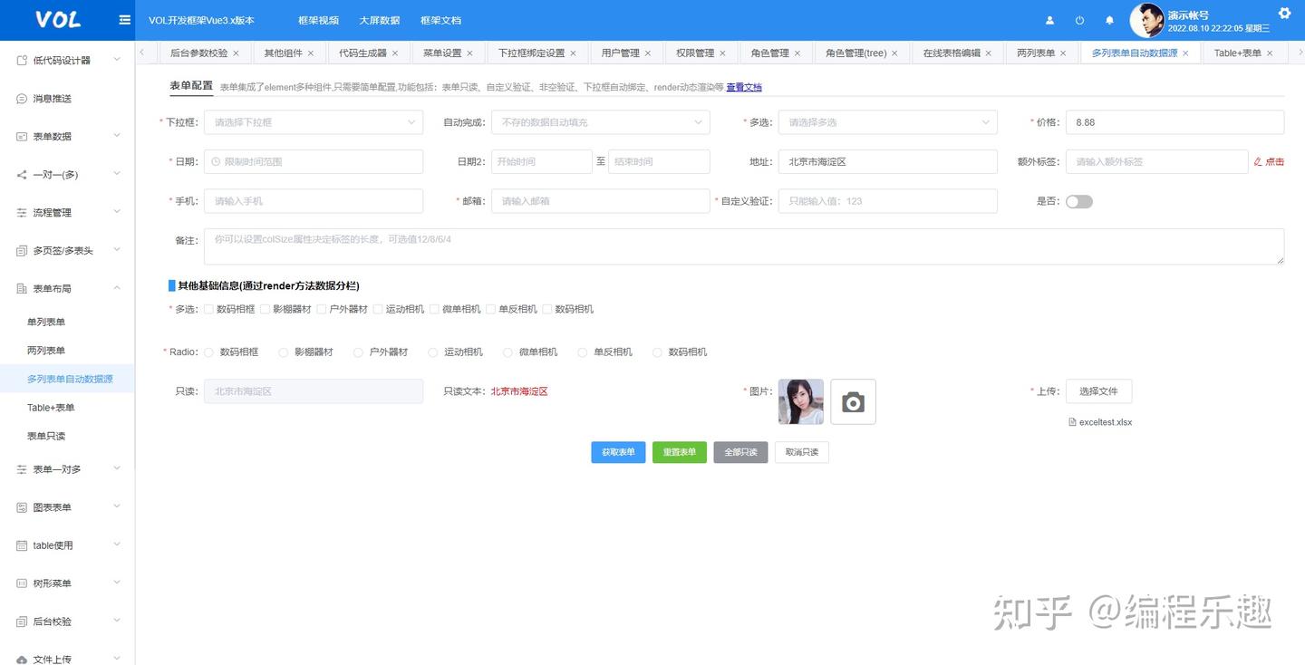Click the power/logout icon in header
Image resolution: width=1305 pixels, height=665 pixels.
pyautogui.click(x=1079, y=20)
